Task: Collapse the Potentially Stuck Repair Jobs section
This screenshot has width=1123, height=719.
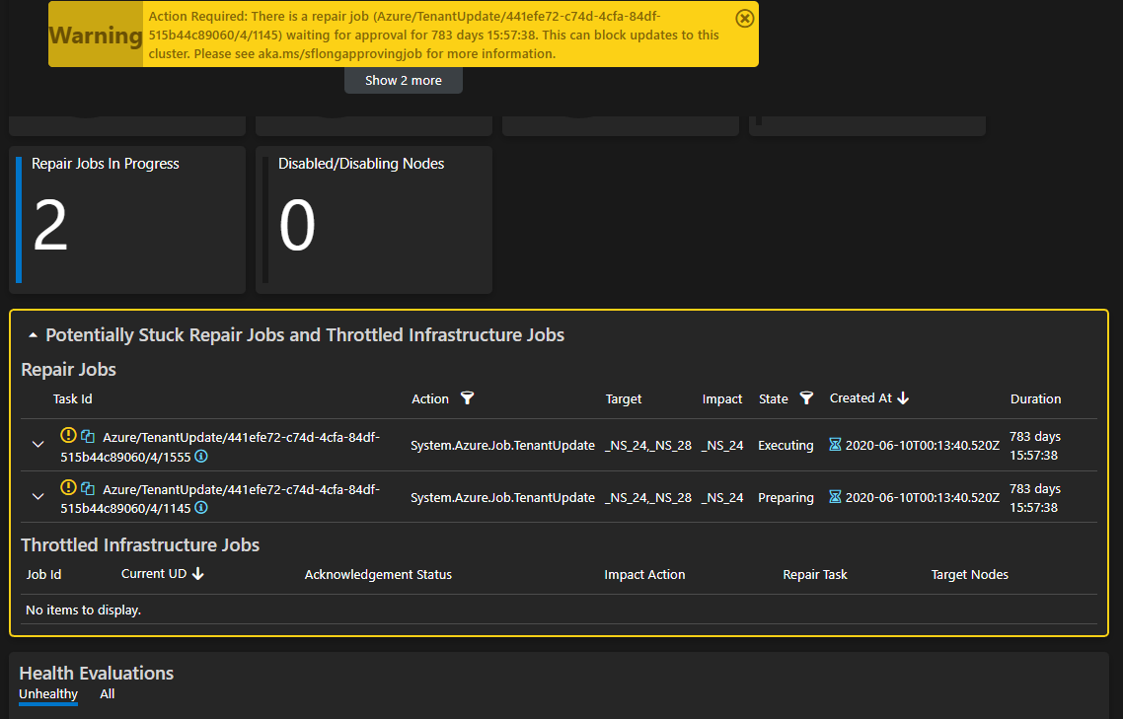Action: [x=33, y=335]
